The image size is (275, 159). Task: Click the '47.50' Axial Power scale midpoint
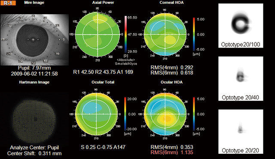tap(132, 34)
